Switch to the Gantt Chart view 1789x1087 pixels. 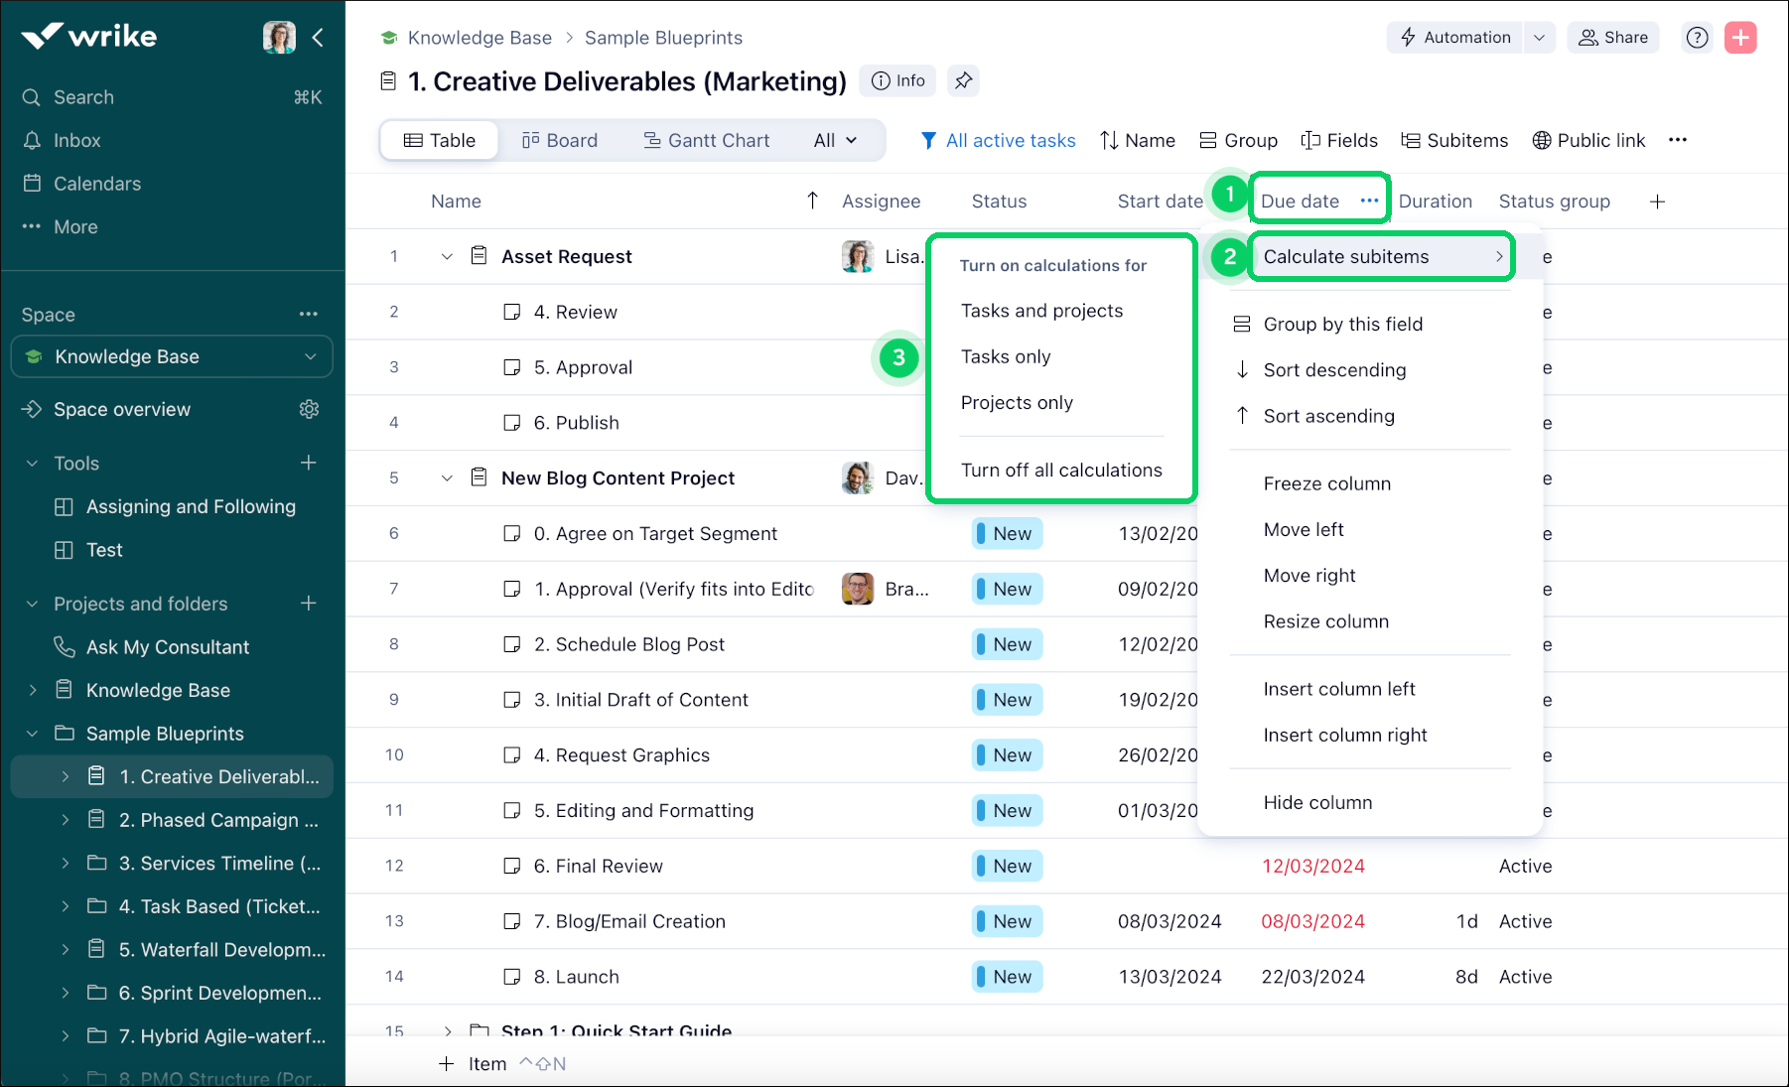(x=706, y=140)
